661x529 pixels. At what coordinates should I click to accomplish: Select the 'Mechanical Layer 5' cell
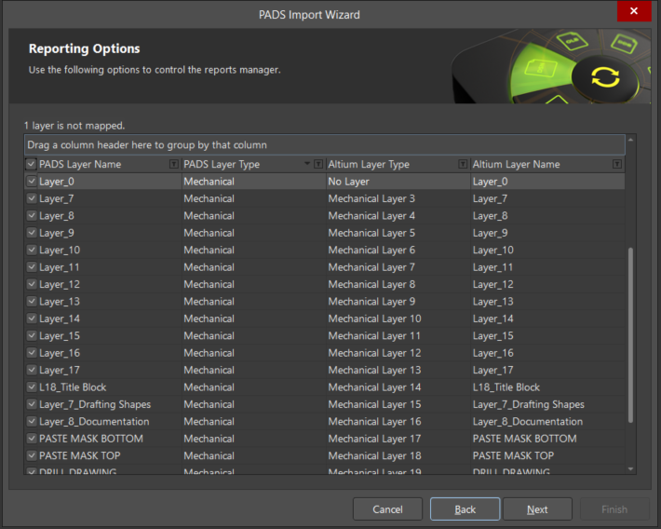pyautogui.click(x=398, y=233)
